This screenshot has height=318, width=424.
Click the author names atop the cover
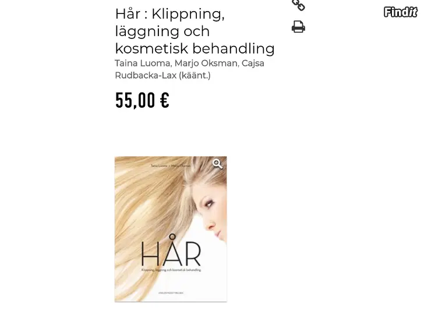click(x=171, y=165)
